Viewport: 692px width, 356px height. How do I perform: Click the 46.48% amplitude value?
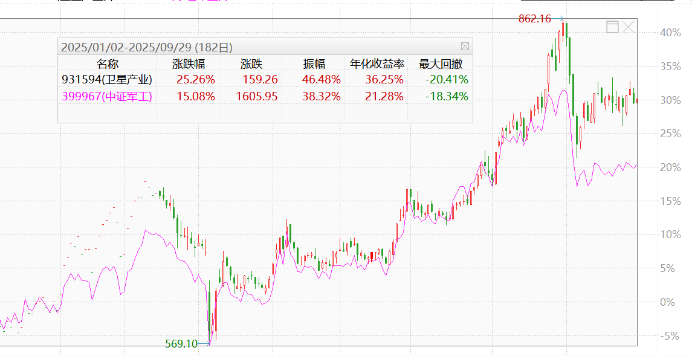pos(321,80)
